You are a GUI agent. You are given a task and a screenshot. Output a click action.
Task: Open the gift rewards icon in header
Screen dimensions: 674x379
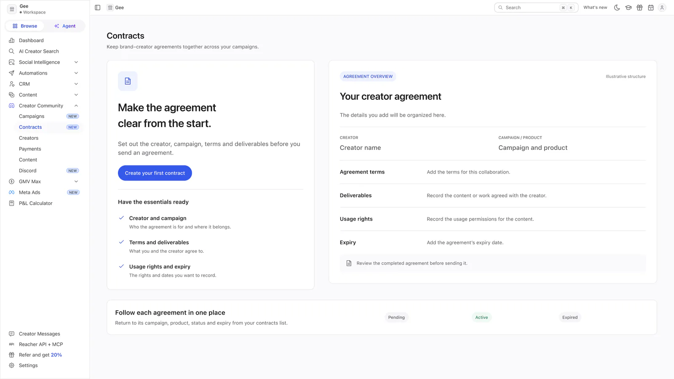coord(639,8)
